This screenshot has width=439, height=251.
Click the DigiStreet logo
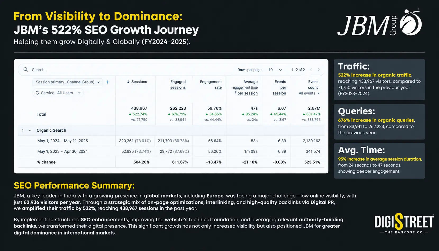coord(404,223)
